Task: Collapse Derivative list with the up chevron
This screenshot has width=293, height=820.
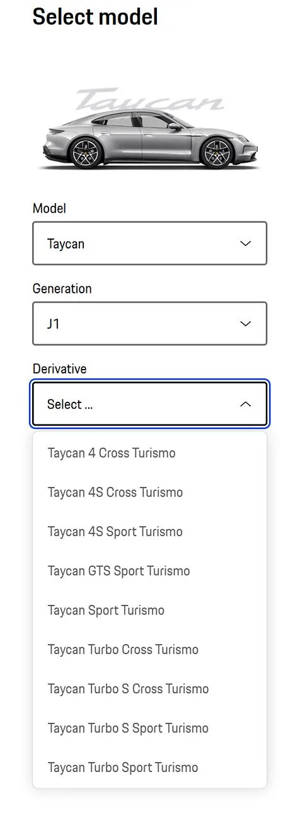Action: point(246,404)
